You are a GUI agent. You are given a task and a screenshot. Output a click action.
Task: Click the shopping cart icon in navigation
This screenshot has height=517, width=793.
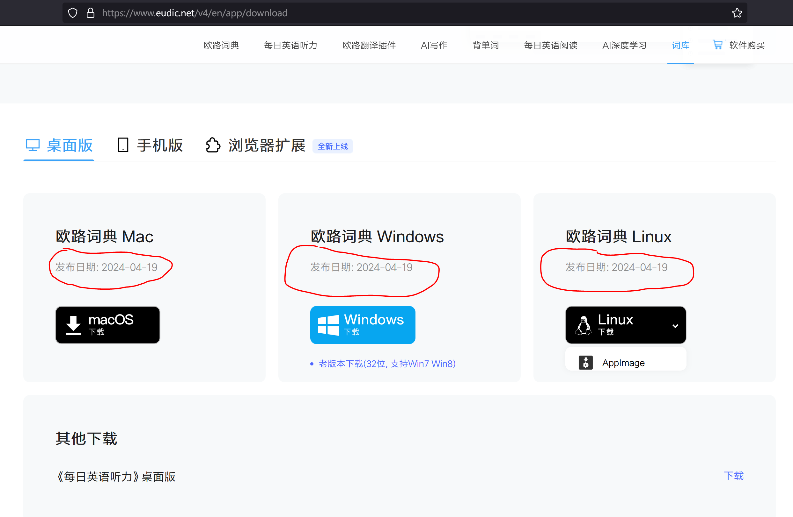718,45
